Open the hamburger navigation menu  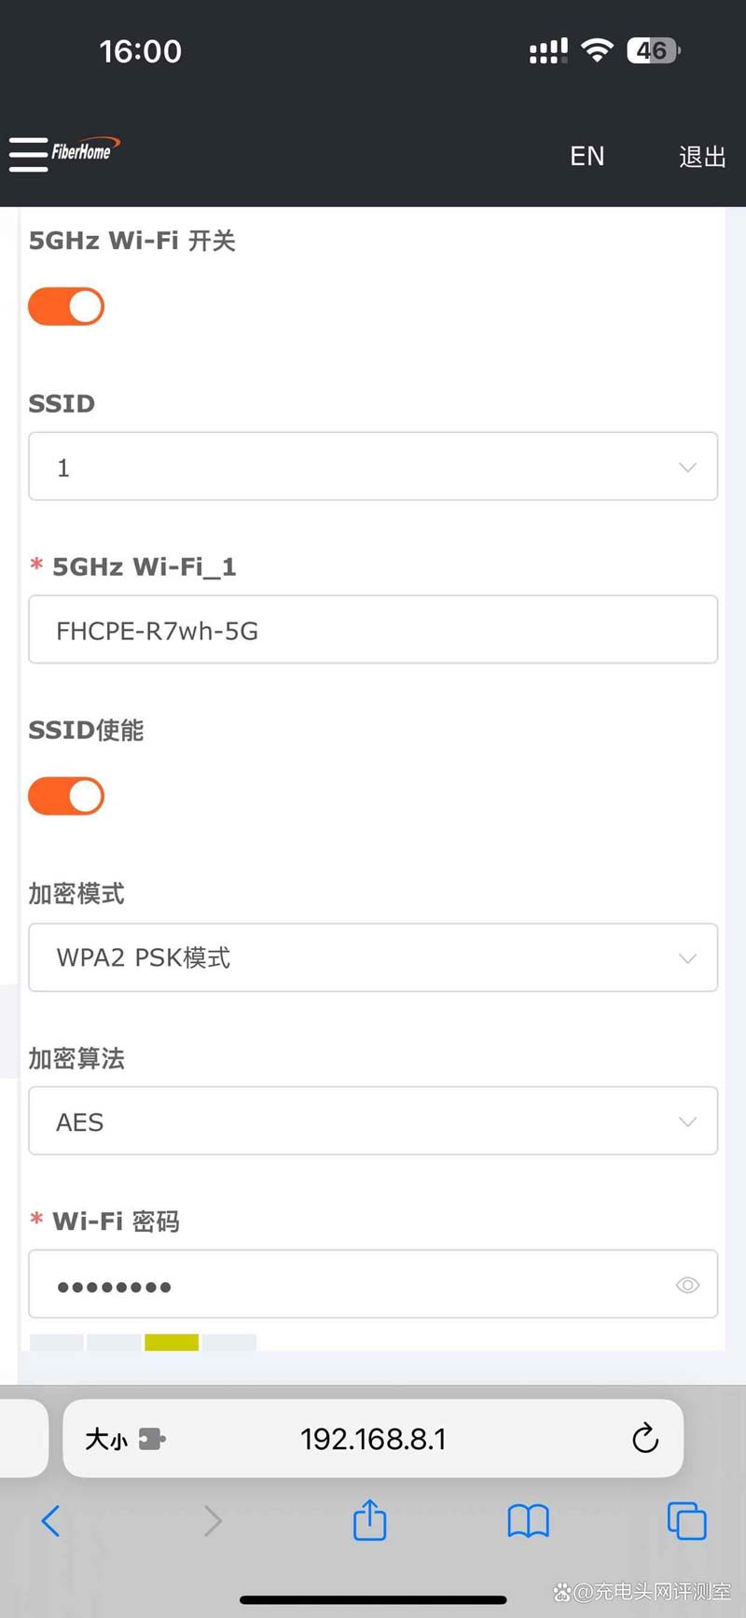tap(28, 155)
